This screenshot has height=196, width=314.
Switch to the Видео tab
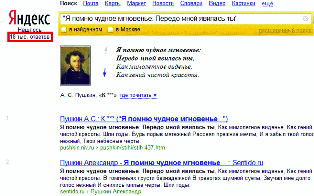217,4
